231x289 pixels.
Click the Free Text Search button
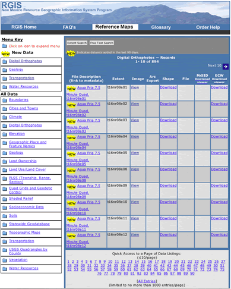click(102, 43)
